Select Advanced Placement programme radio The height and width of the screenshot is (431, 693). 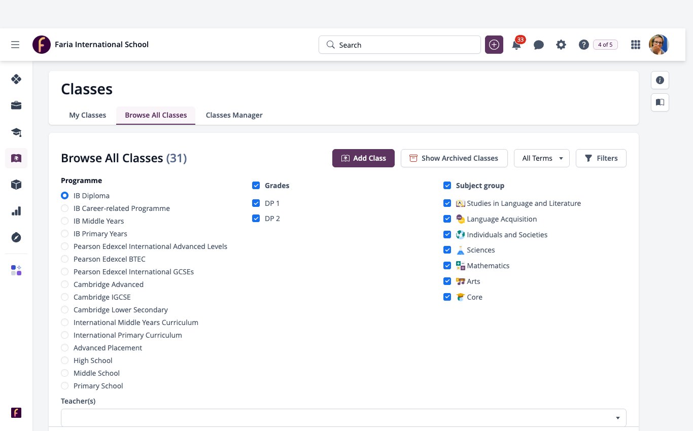coord(64,348)
